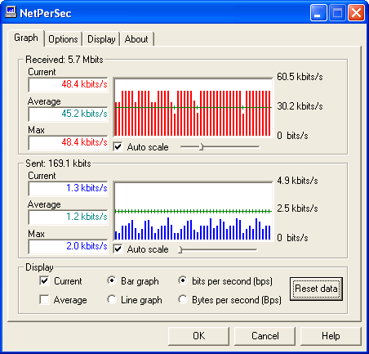This screenshot has height=354, width=369.
Task: Click the 2.5 kbits/s scale label
Action: (297, 208)
